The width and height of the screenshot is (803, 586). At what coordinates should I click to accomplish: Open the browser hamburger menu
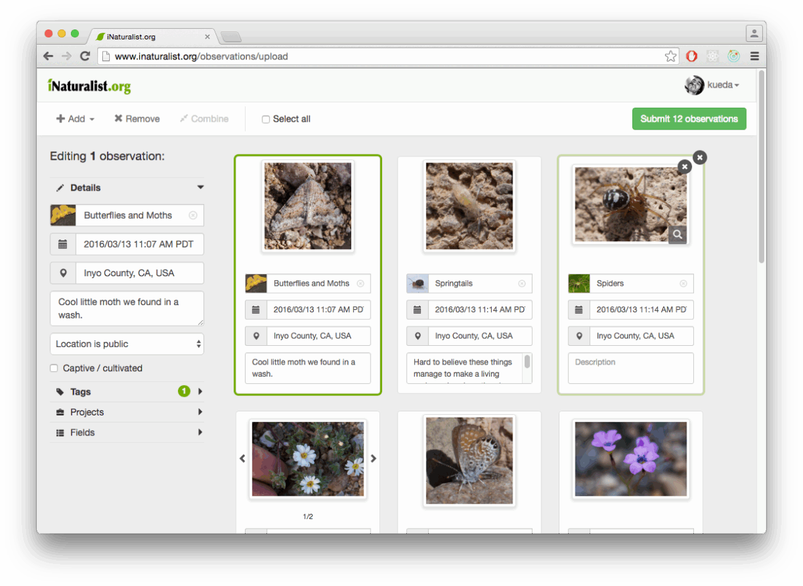pyautogui.click(x=755, y=56)
